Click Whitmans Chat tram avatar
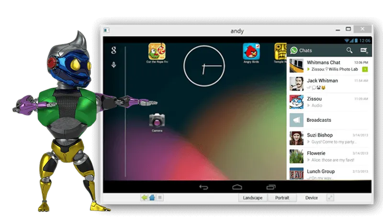This screenshot has height=224, width=383. 296,66
